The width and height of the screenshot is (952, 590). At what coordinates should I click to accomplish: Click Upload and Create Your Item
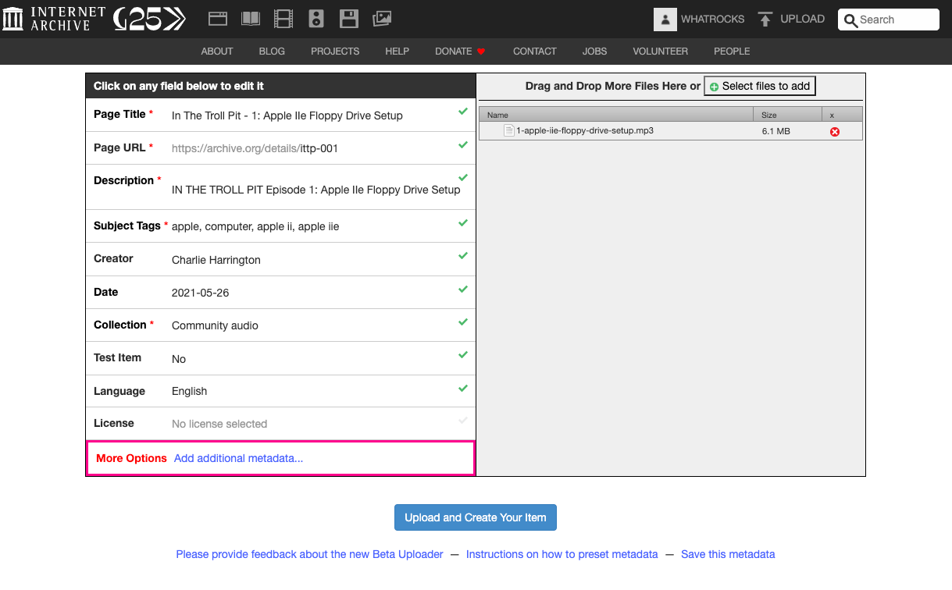click(475, 517)
